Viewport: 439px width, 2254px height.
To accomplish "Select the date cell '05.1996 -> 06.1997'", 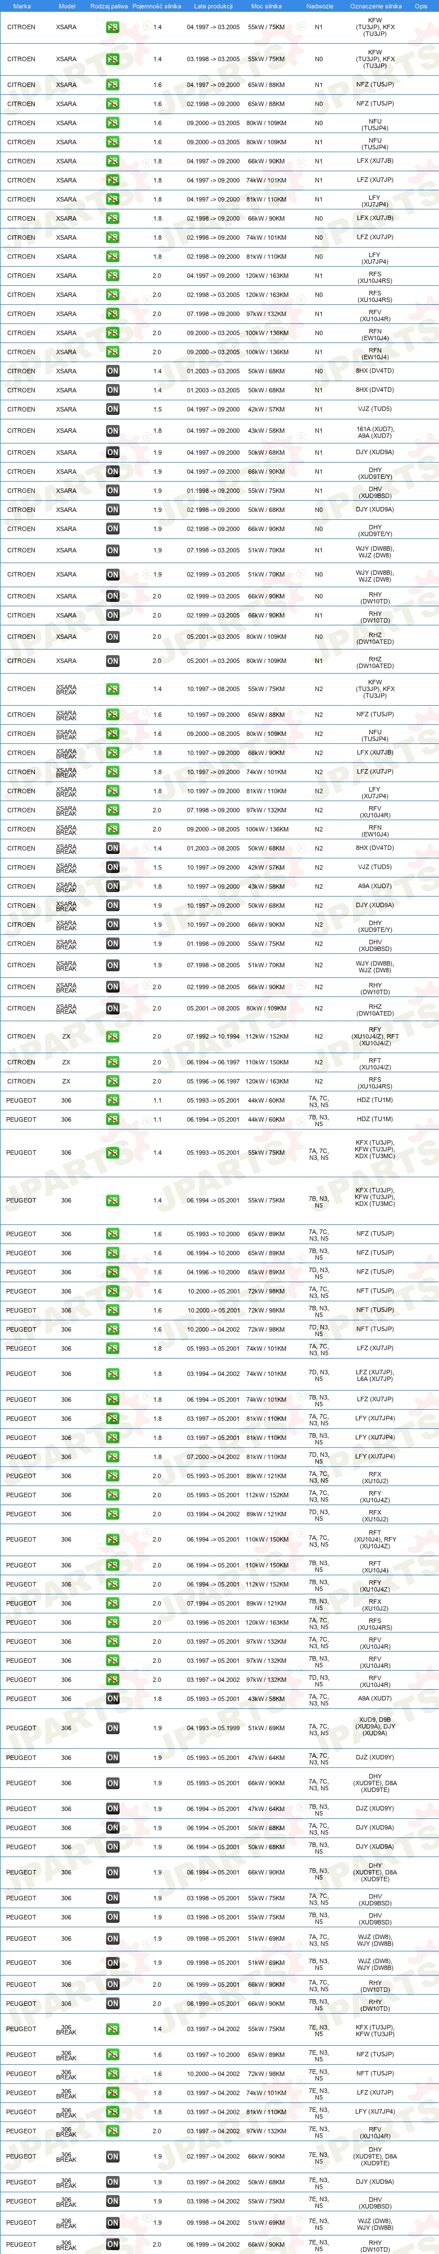I will (x=213, y=1081).
